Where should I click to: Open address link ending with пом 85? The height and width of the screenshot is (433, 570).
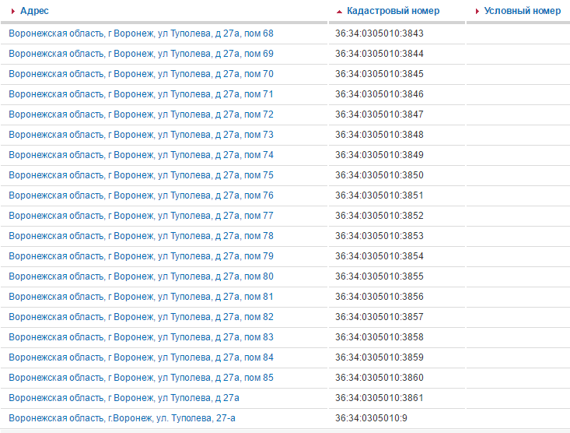(x=141, y=378)
